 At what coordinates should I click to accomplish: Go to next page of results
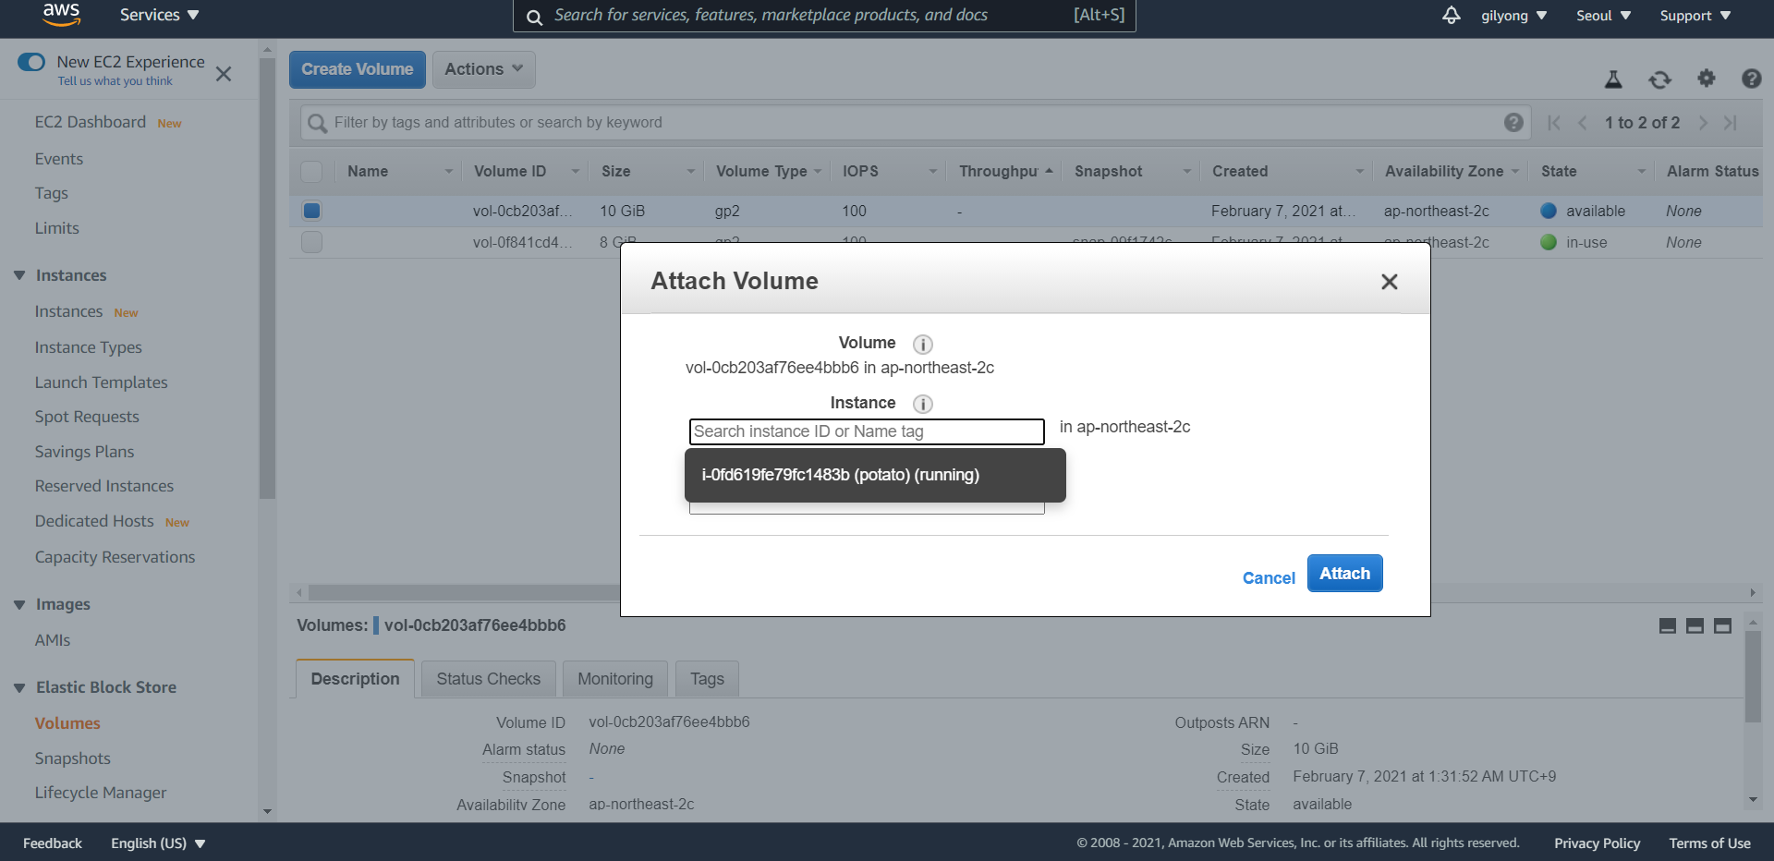tap(1703, 122)
